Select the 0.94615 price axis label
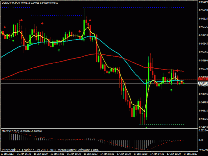The width and height of the screenshot is (208, 156). coord(203,111)
